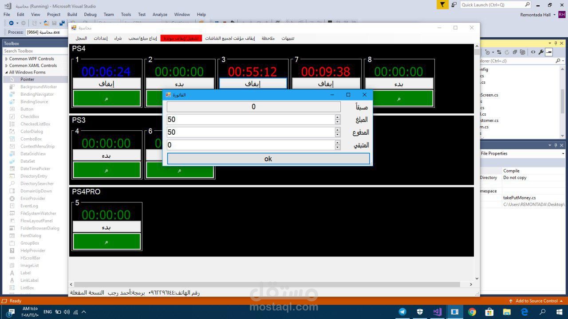
Task: Click Solution Explorer sync icon
Action: tap(499, 52)
